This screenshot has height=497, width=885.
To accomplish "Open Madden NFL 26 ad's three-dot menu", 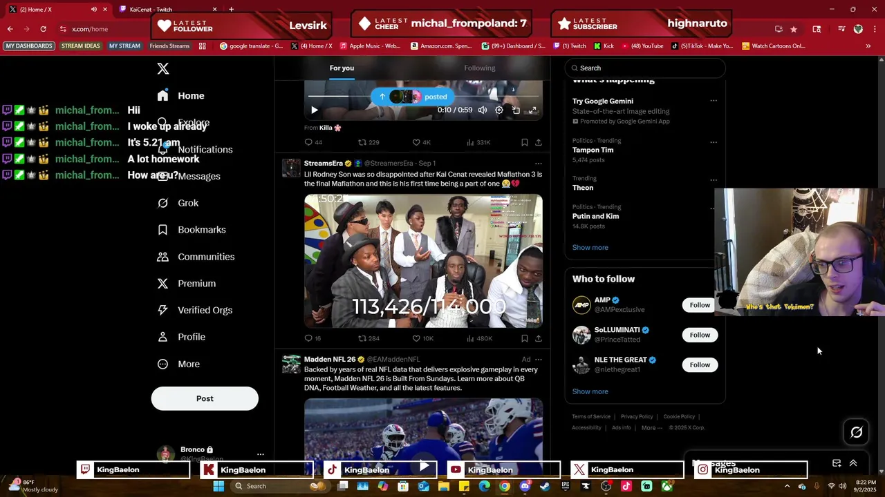I will [538, 360].
